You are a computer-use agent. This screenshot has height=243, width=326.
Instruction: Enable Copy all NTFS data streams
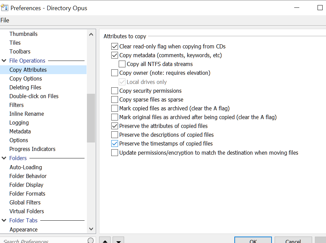[x=122, y=64]
